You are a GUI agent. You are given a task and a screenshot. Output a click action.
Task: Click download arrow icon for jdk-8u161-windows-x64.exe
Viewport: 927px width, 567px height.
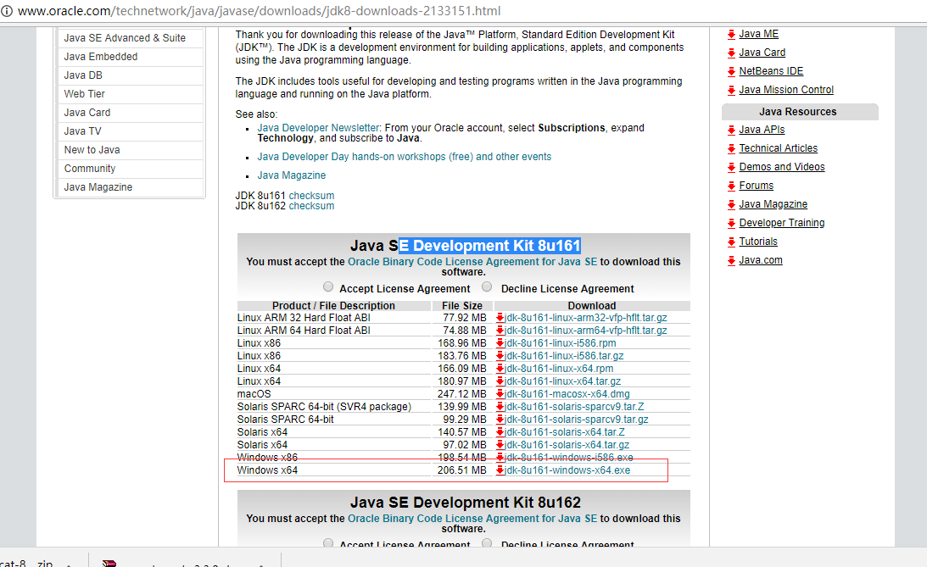(x=500, y=470)
